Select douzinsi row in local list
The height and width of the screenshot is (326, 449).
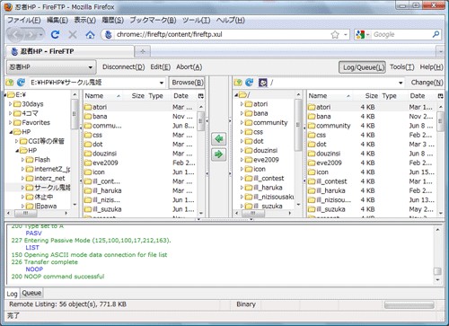140,154
